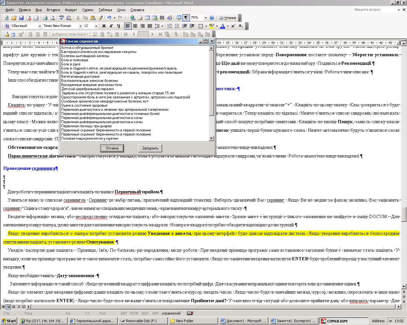Apply a numbered list

click(x=170, y=26)
